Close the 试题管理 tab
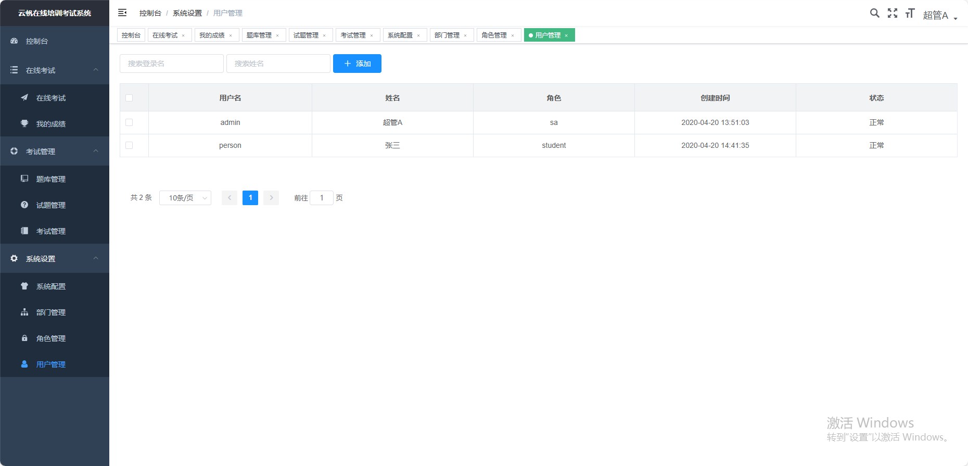 click(x=324, y=35)
